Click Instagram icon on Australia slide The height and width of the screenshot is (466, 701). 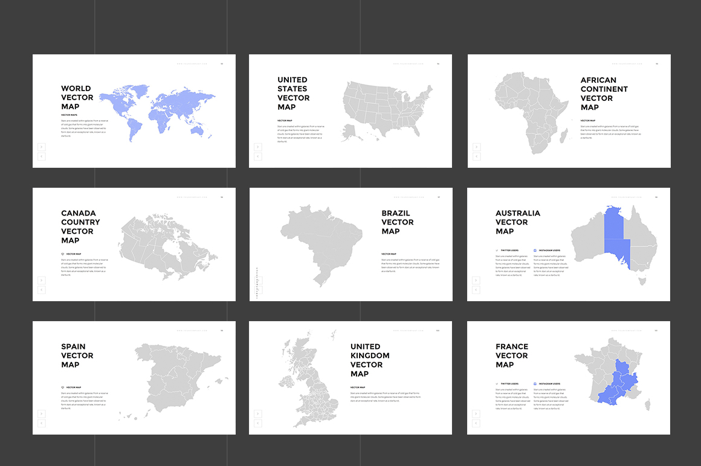tap(535, 250)
